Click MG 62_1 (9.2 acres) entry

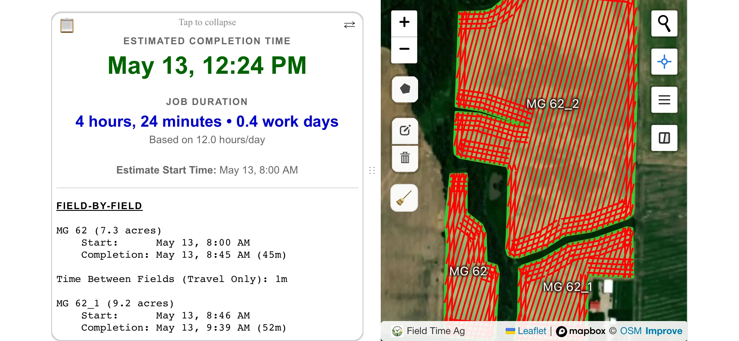pos(115,303)
